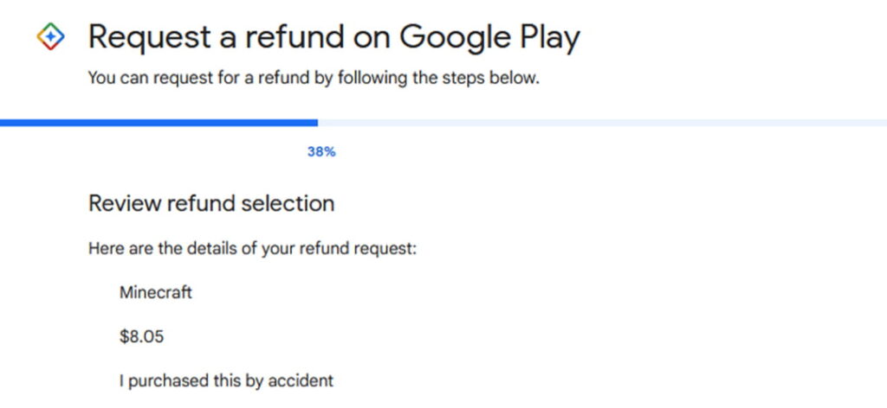
Task: Click the colorful diamond help icon
Action: tap(51, 37)
